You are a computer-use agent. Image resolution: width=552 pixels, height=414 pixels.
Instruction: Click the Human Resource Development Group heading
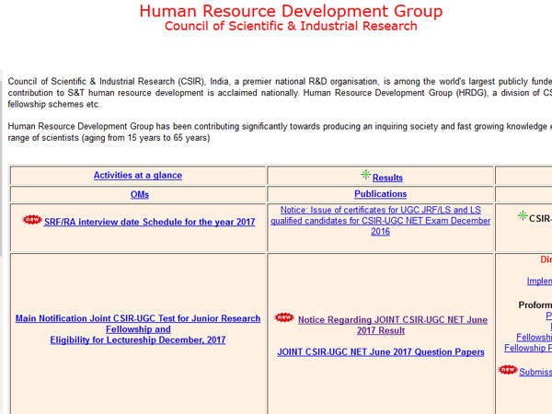(x=291, y=11)
